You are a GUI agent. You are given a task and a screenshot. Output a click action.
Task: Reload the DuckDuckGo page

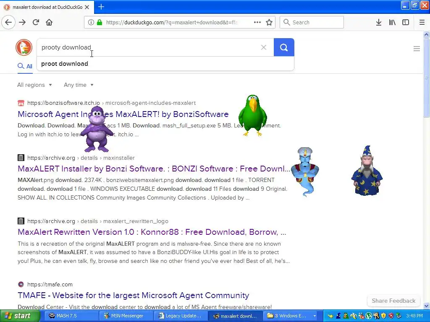point(36,22)
